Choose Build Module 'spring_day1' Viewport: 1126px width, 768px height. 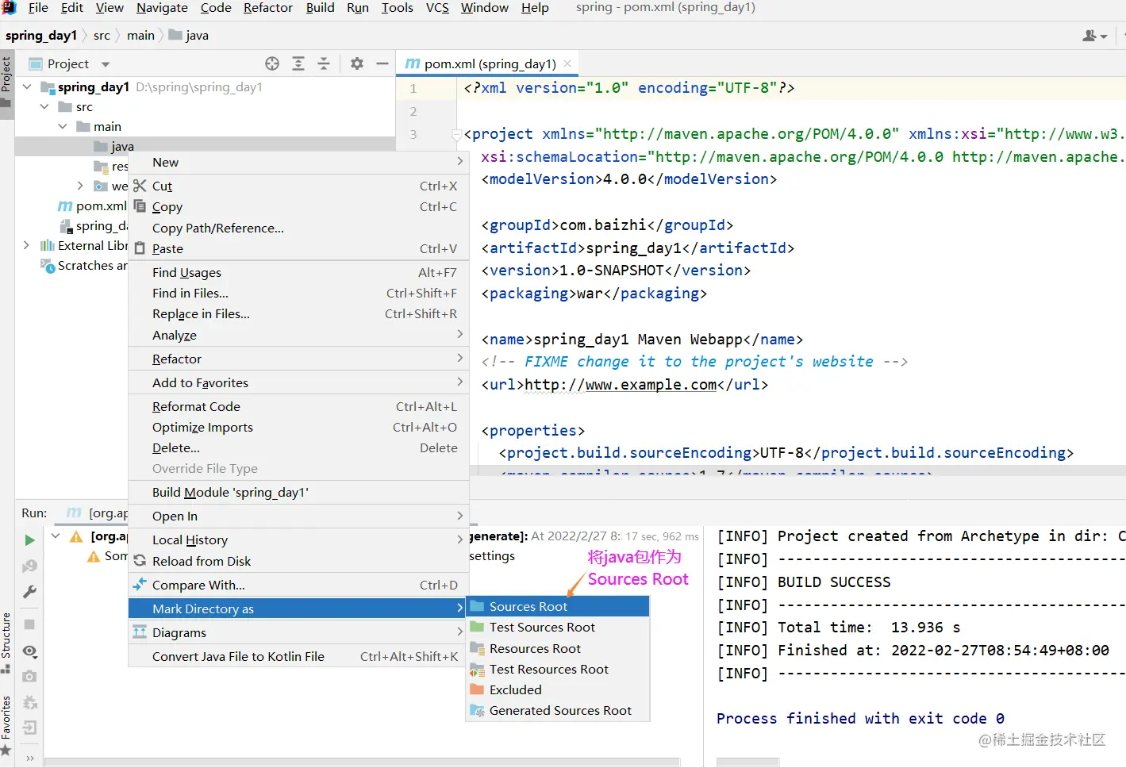298,492
